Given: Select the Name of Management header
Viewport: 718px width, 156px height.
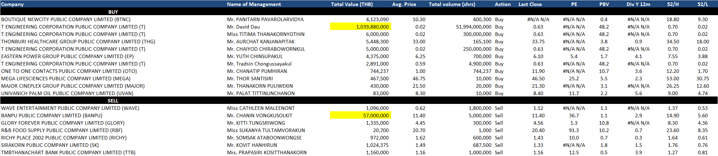Looking at the screenshot, I should [x=254, y=4].
